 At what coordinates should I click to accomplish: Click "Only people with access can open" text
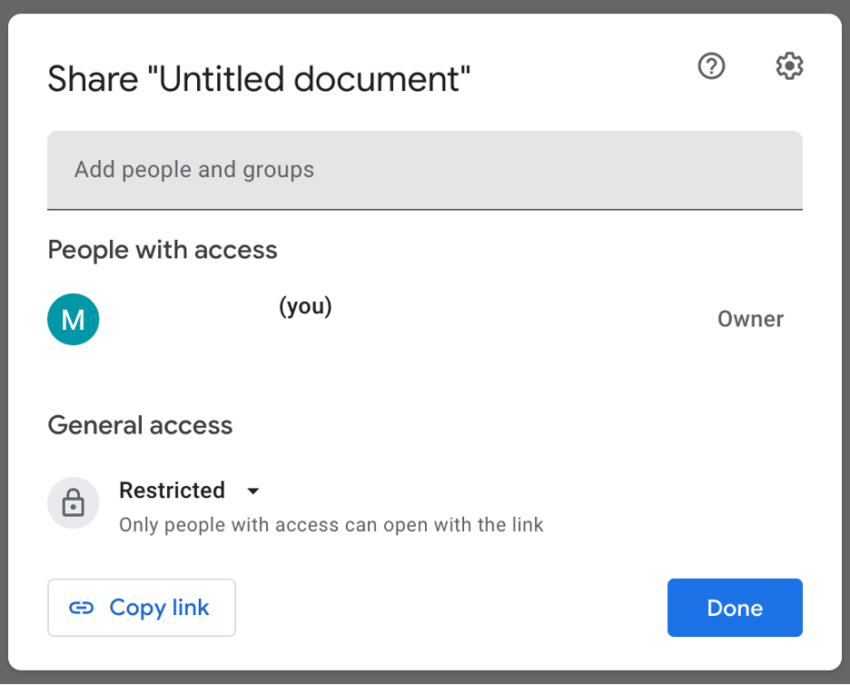coord(331,524)
